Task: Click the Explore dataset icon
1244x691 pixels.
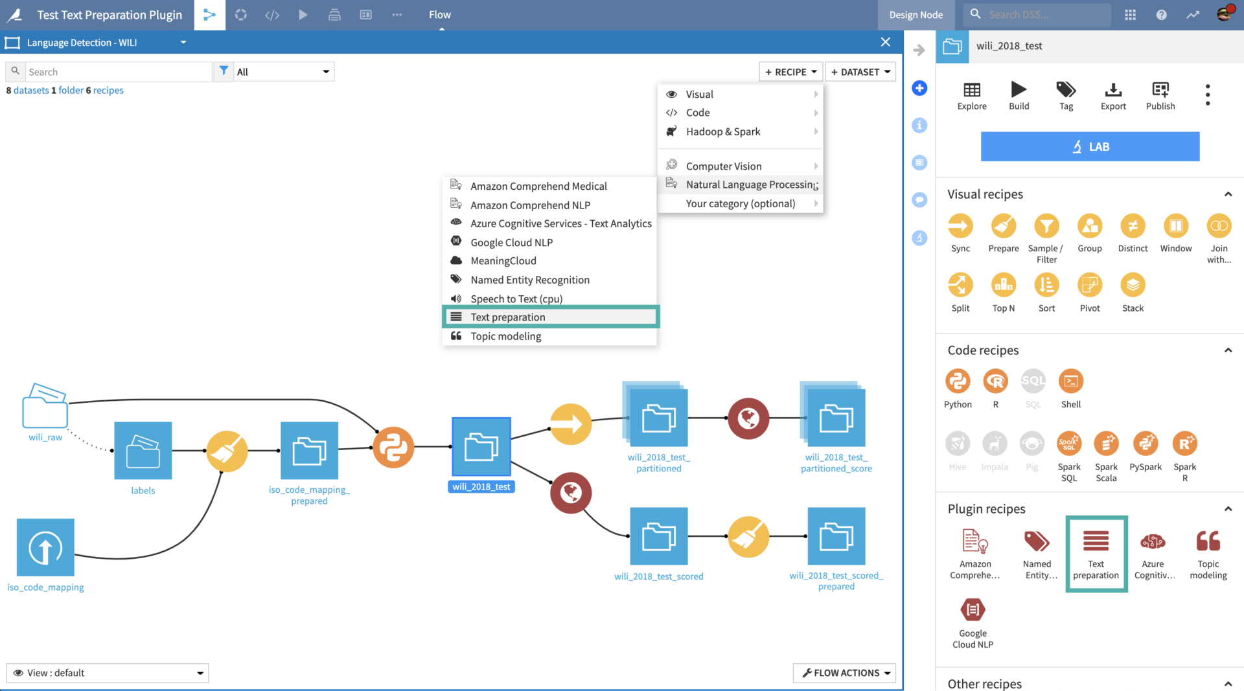Action: click(971, 90)
